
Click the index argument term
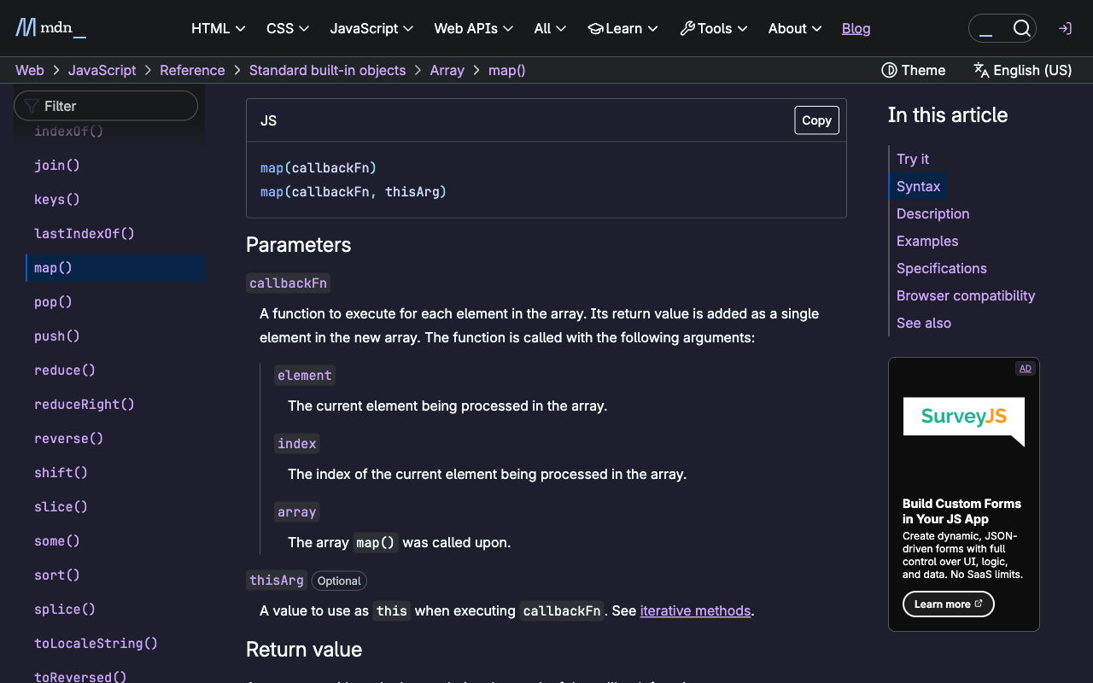point(297,443)
